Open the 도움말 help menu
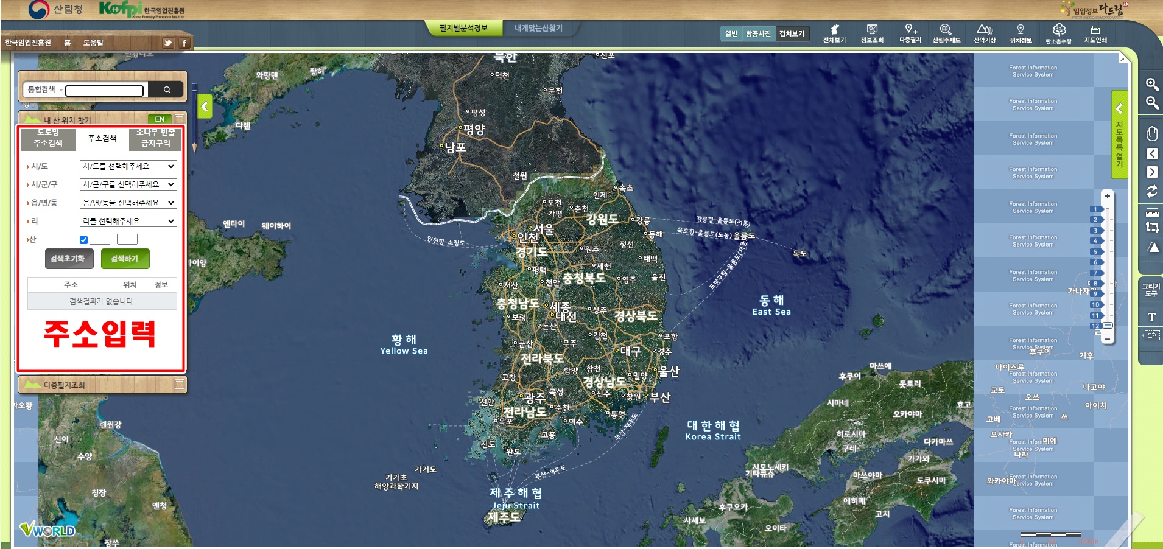Viewport: 1163px width, 549px height. point(93,43)
